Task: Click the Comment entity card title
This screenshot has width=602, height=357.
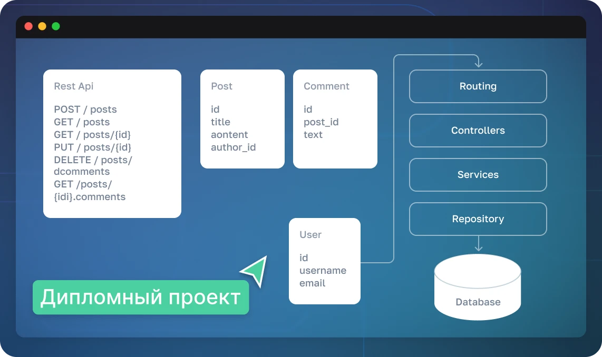Action: click(x=326, y=86)
